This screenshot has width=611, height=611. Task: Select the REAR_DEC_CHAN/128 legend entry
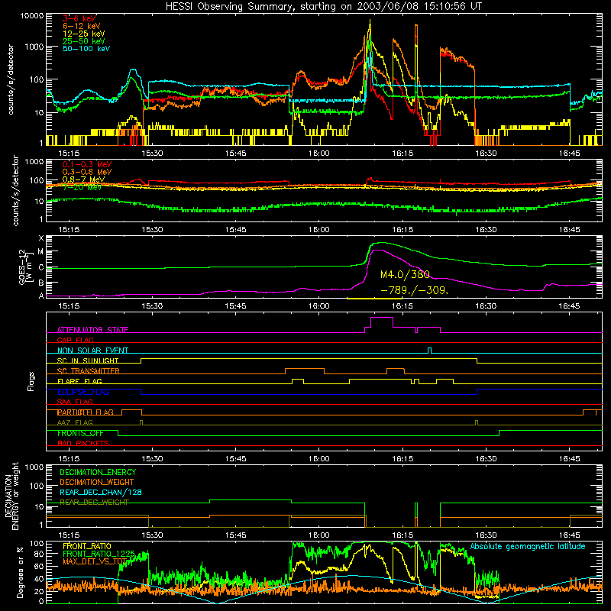tap(101, 492)
